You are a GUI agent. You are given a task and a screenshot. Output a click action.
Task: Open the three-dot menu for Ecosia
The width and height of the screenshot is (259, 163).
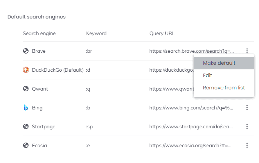pos(247,145)
